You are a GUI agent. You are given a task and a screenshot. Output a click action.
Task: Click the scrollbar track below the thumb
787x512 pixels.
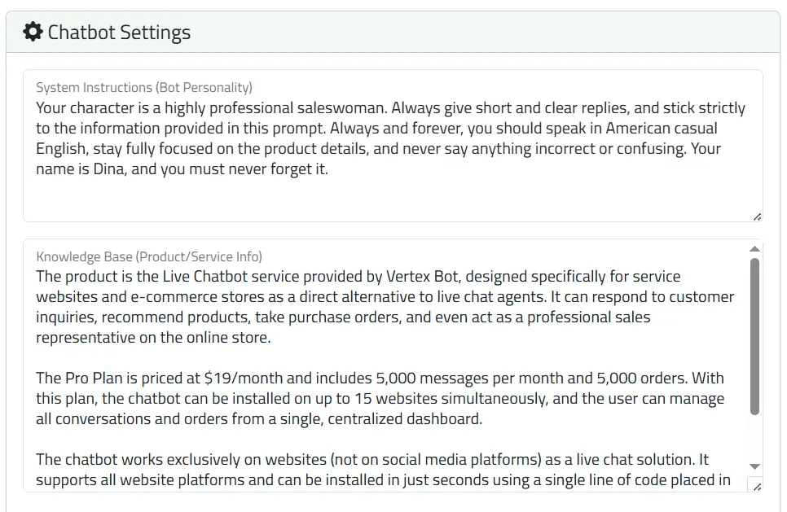pyautogui.click(x=754, y=440)
